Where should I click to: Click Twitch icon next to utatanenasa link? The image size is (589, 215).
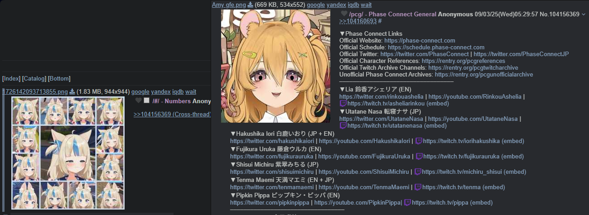[x=343, y=125]
